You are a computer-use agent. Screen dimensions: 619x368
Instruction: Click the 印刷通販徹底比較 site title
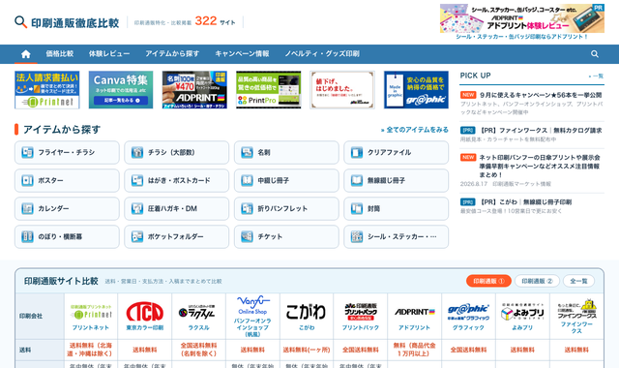75,23
